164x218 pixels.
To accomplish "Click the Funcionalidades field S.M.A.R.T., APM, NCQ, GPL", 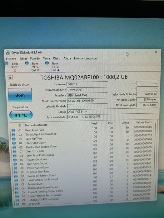I will (112, 117).
